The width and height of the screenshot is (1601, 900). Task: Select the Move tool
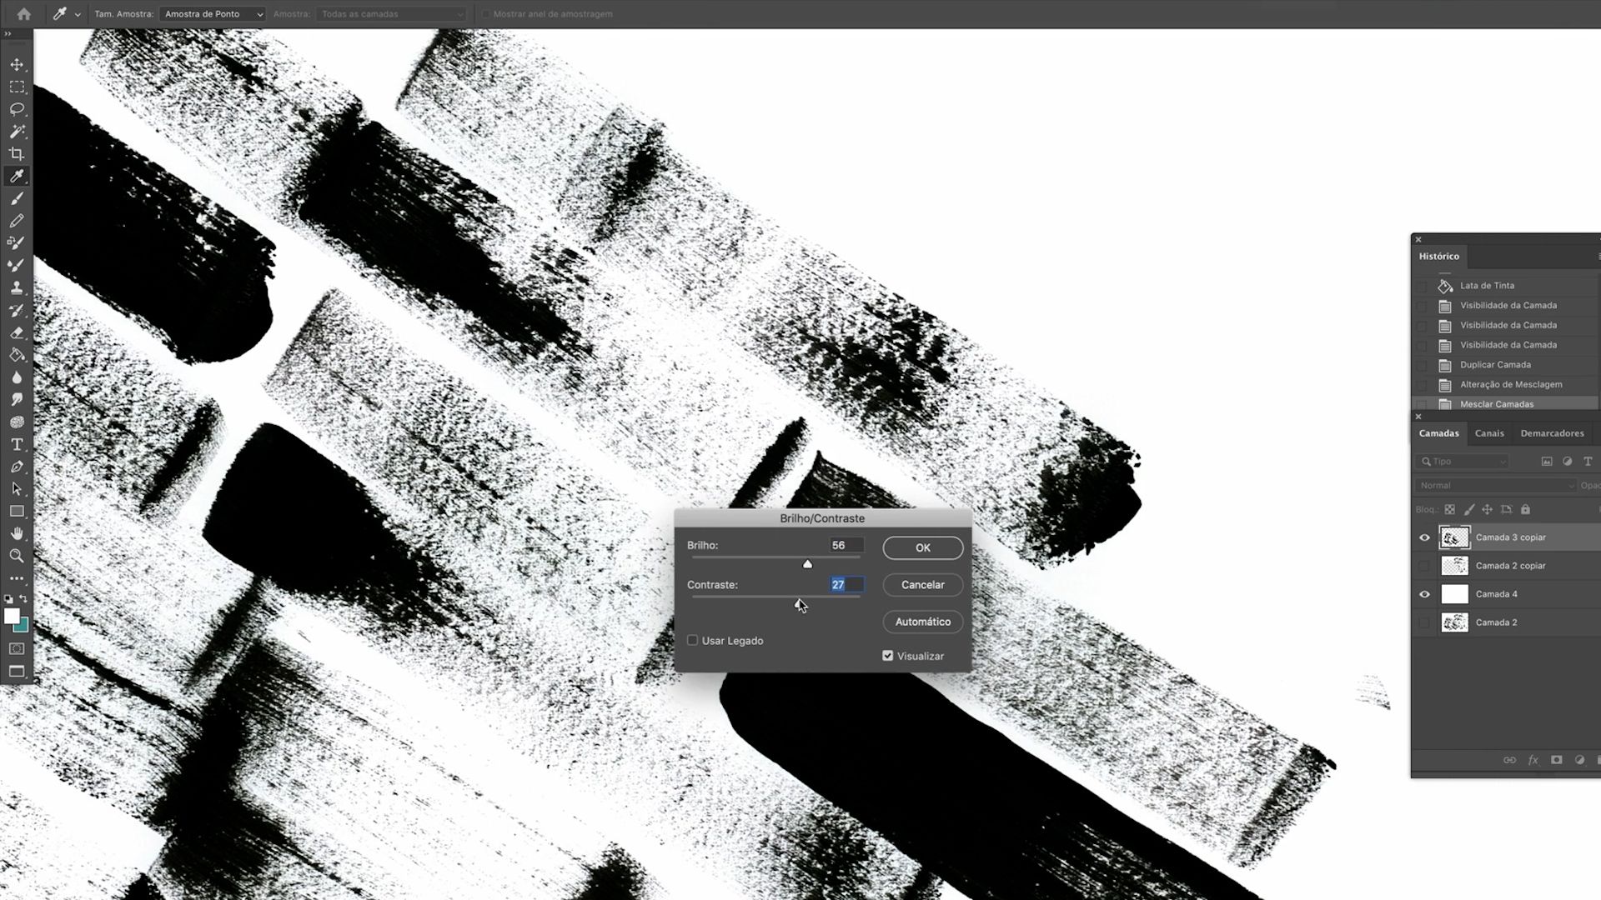[x=17, y=65]
